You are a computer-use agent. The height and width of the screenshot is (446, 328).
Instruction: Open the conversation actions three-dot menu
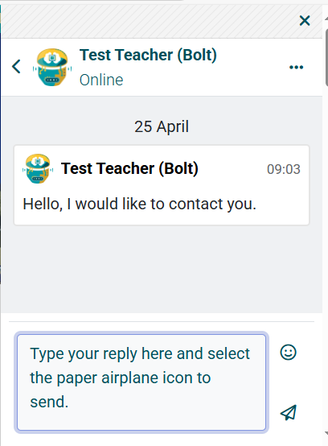point(296,67)
